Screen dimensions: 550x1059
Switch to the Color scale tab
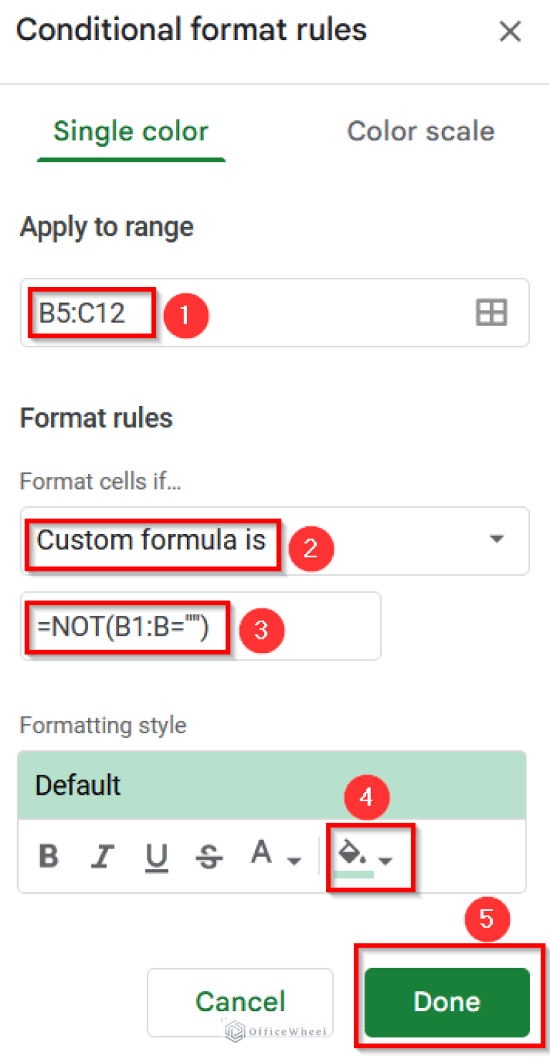tap(420, 131)
